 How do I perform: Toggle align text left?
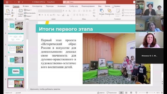click(74, 15)
